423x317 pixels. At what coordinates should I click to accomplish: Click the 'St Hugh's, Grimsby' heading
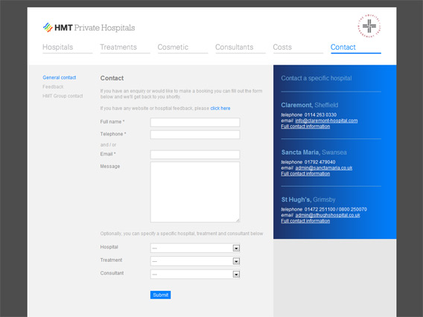[308, 199]
